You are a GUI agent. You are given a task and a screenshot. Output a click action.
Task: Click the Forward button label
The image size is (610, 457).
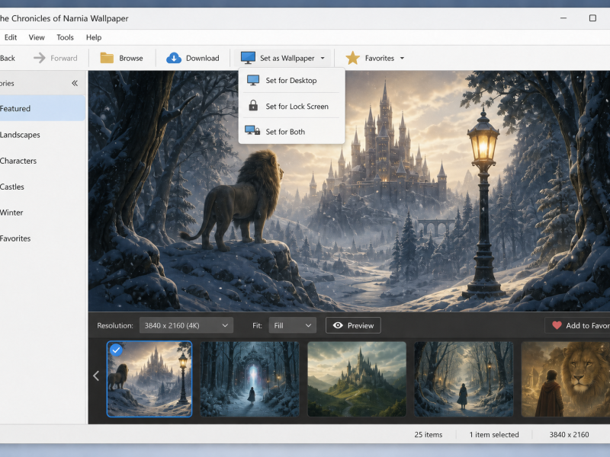click(64, 59)
